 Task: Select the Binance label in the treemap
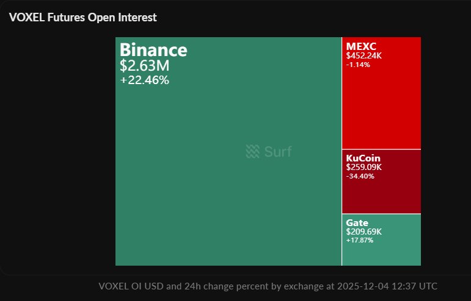tap(153, 50)
